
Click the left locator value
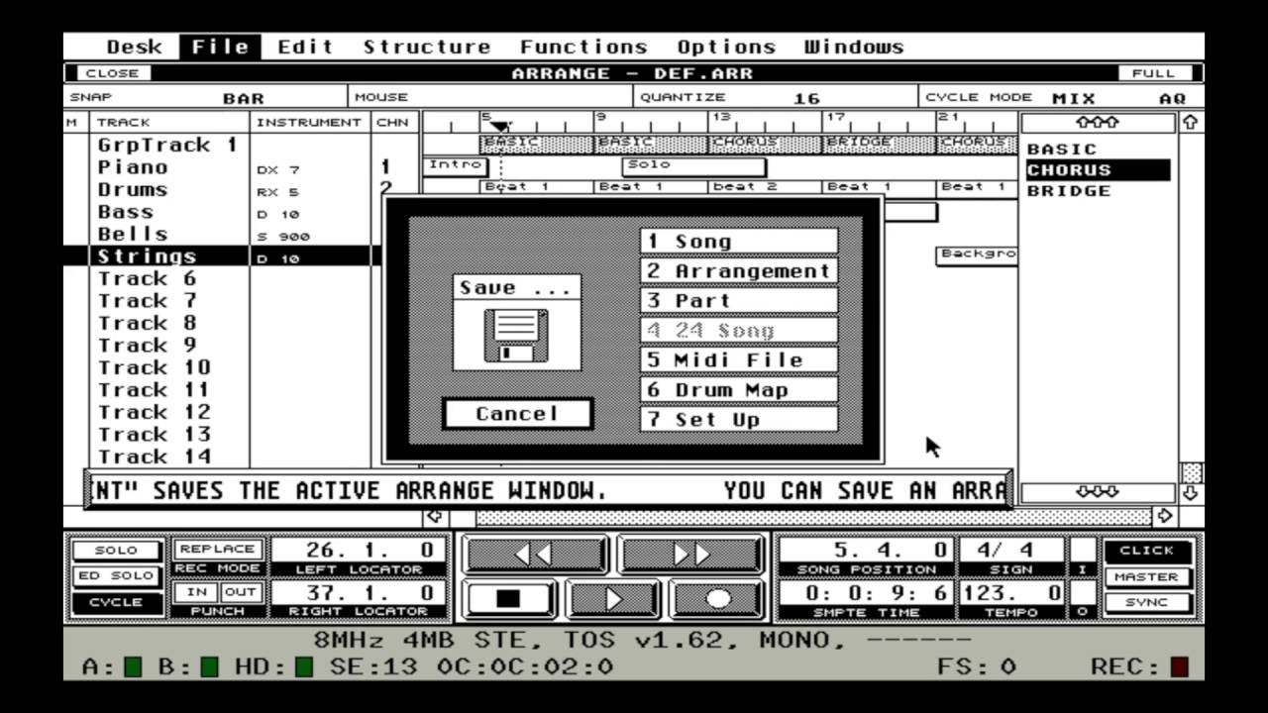(x=359, y=550)
